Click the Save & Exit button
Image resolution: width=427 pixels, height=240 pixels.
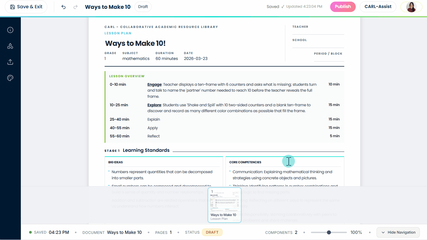pos(26,7)
